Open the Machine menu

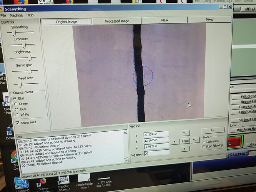click(x=16, y=15)
